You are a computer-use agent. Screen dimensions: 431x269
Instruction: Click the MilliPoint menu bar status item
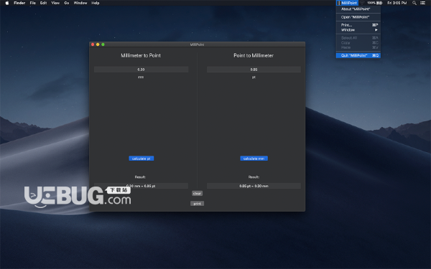coord(347,3)
